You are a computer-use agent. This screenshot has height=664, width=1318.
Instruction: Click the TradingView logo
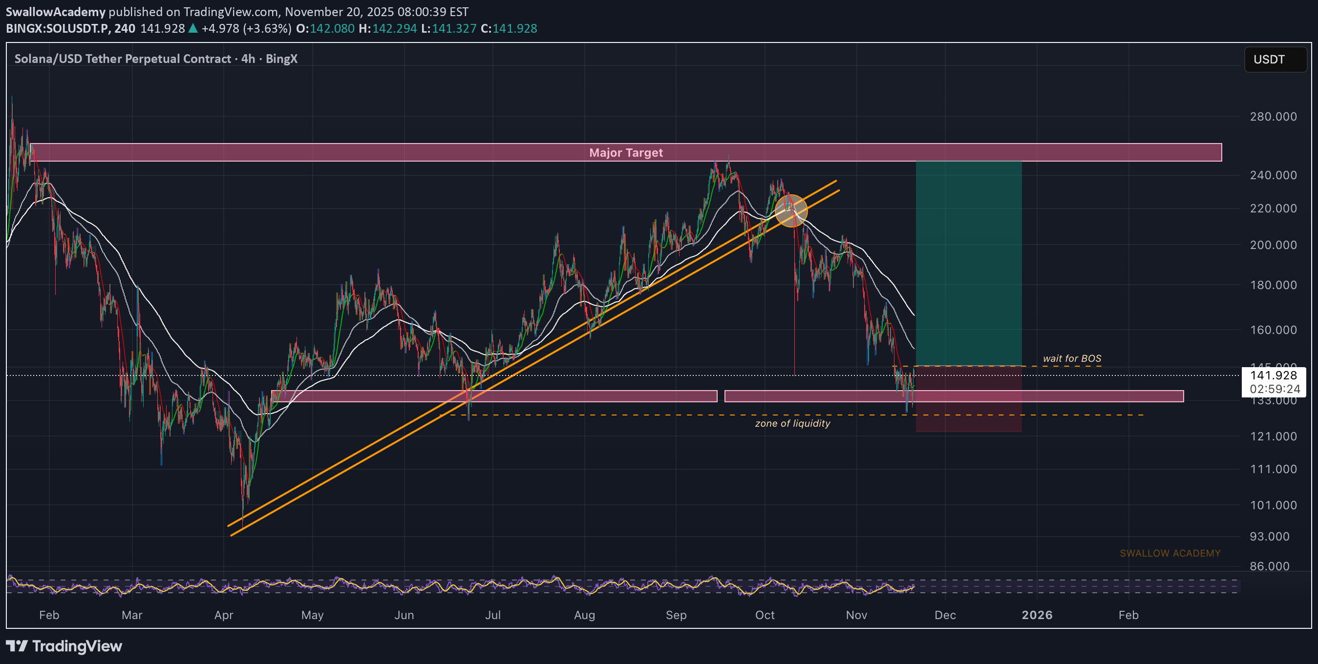pyautogui.click(x=64, y=646)
